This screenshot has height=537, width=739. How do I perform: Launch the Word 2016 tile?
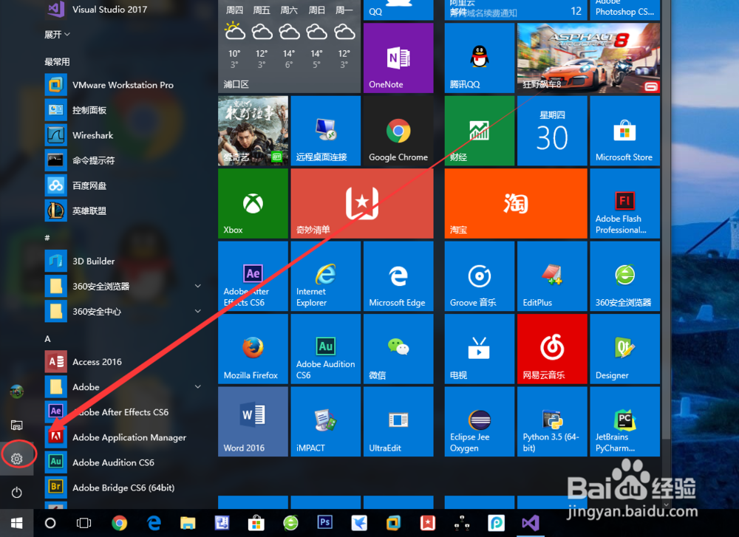[253, 422]
